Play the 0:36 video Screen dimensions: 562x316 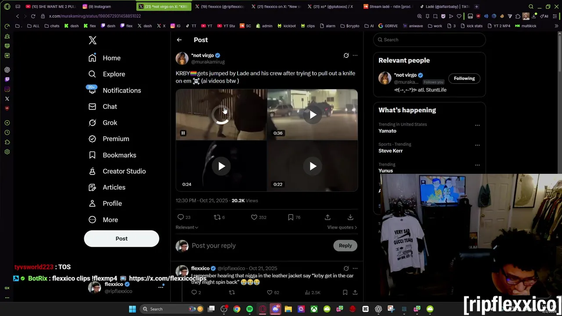(313, 115)
